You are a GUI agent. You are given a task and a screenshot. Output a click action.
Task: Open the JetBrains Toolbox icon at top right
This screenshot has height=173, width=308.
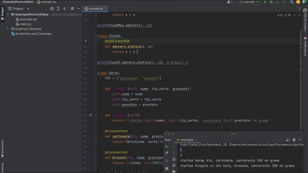tap(304, 2)
